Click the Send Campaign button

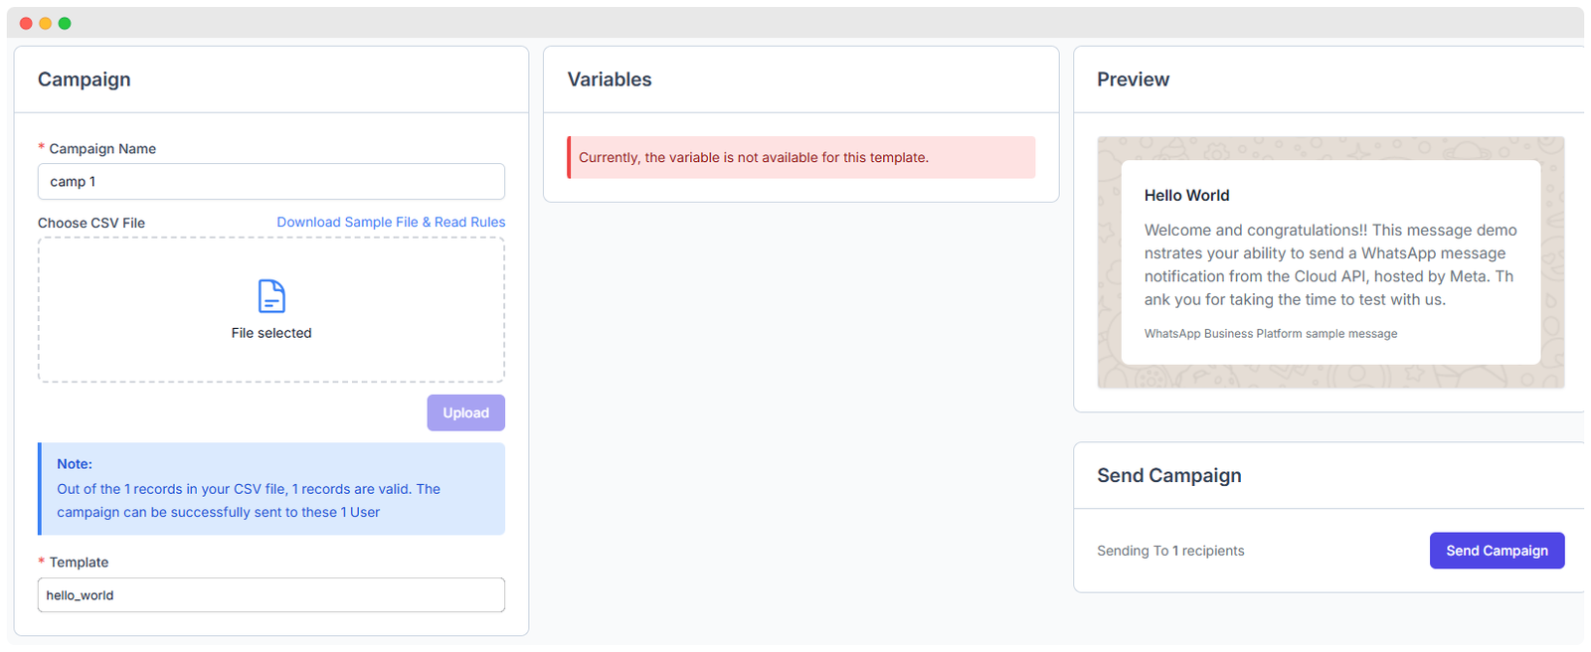tap(1497, 550)
